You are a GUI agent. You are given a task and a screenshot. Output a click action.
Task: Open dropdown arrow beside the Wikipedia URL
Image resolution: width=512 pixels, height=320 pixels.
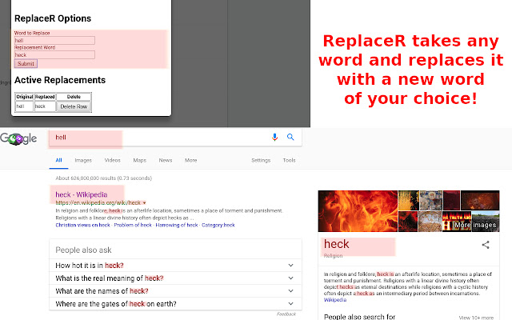point(144,203)
